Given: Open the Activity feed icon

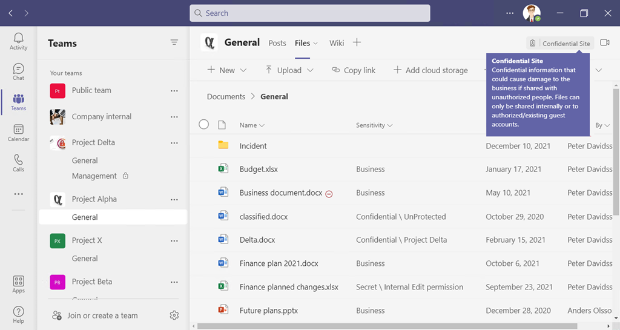Looking at the screenshot, I should click(18, 41).
